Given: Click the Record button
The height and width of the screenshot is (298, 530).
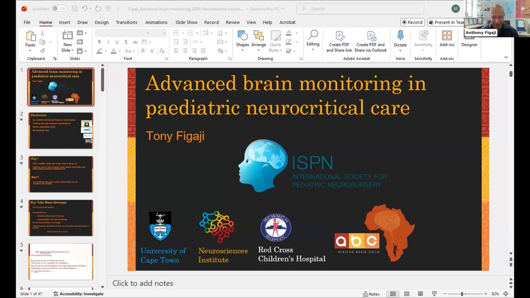Looking at the screenshot, I should click(x=412, y=22).
